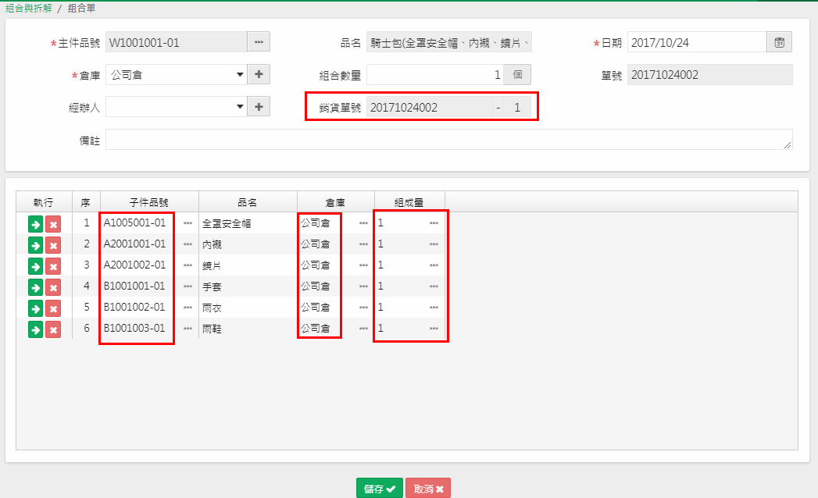
Task: Open item lookup ellipsis beside B1001002-01
Action: coord(188,308)
